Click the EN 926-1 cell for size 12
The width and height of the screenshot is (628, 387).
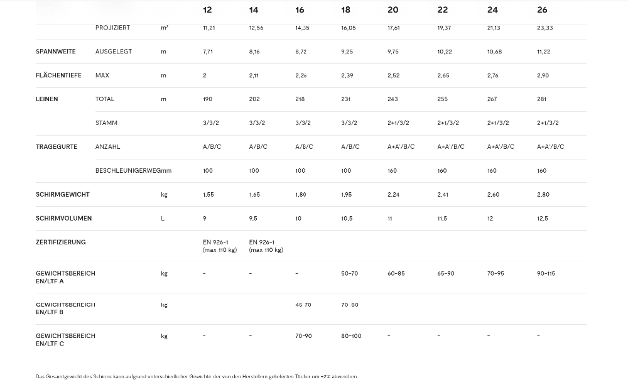(x=220, y=246)
